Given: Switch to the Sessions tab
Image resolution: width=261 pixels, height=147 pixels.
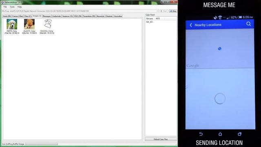Looking at the screenshot, I should 67,16.
